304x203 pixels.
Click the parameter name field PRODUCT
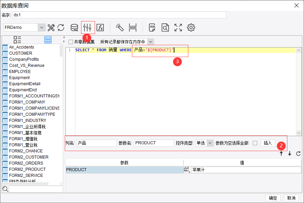pyautogui.click(x=154, y=143)
